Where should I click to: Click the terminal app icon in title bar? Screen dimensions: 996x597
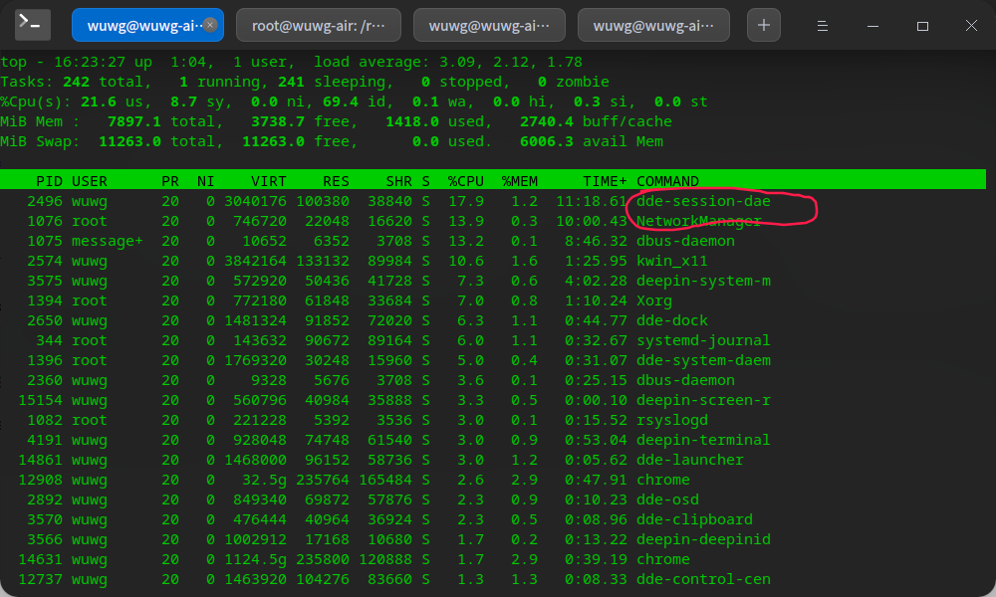coord(32,25)
